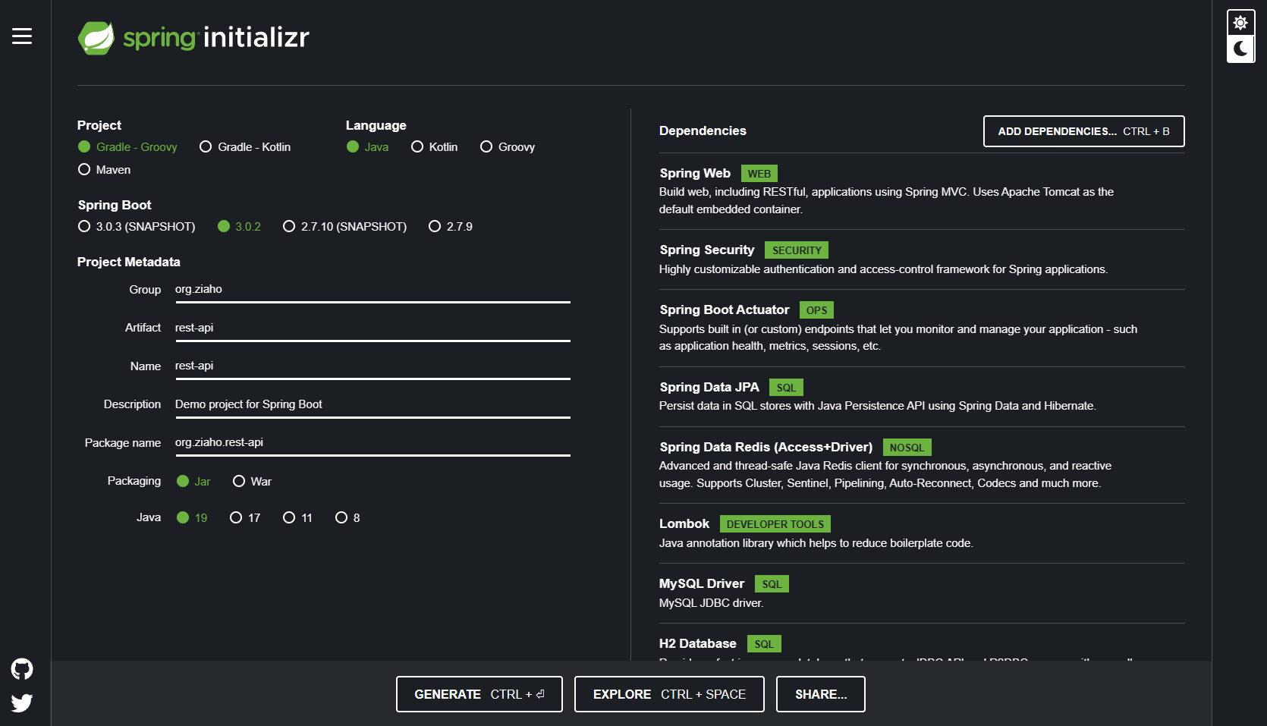Select the MySQL Driver dependency
Screen dimensions: 1267x726
pos(922,593)
